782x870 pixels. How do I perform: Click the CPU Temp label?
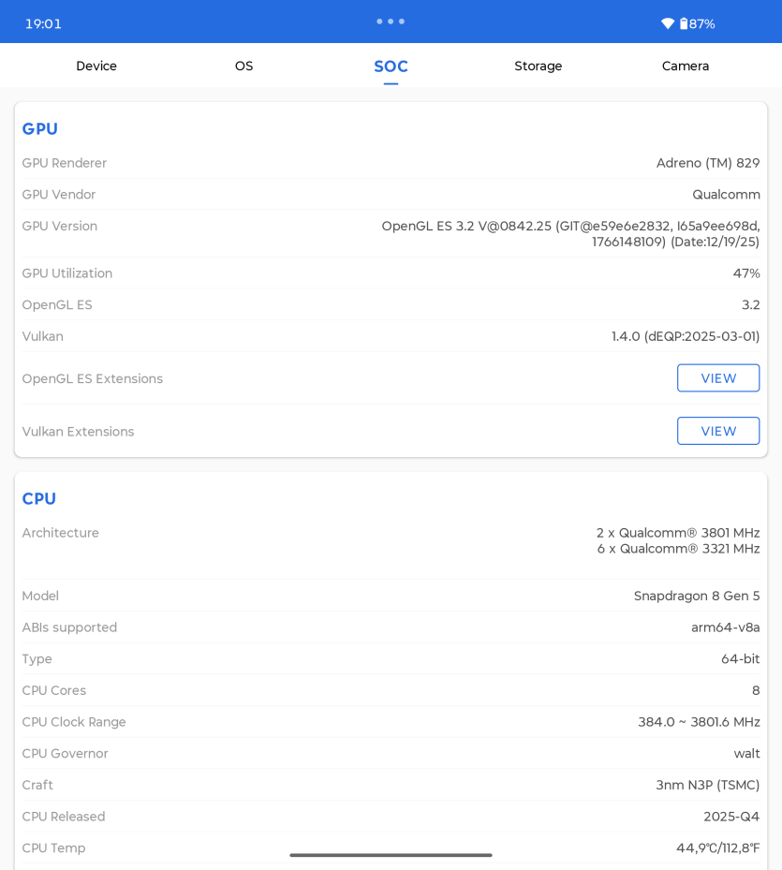tap(53, 848)
